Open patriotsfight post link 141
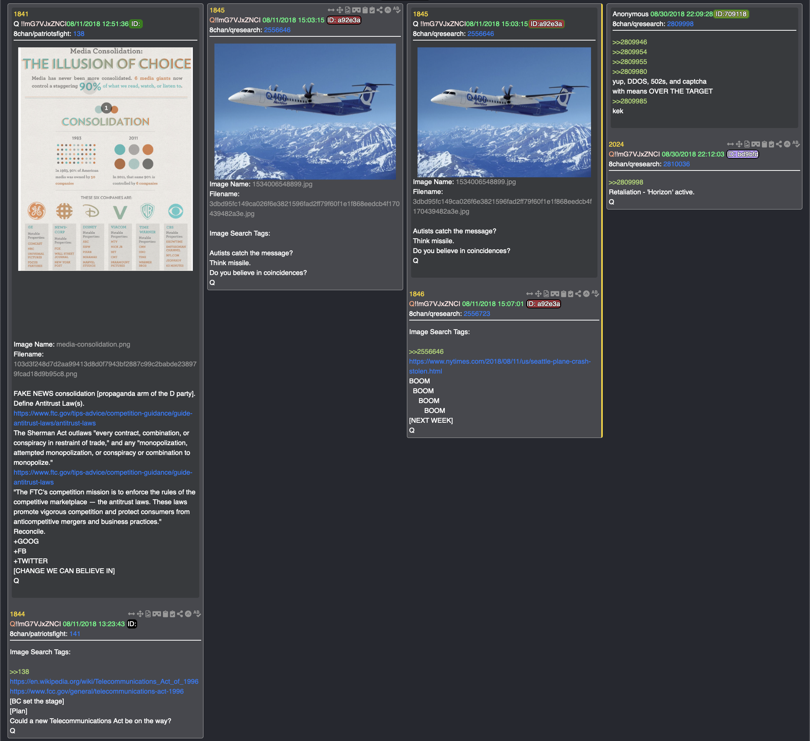 click(x=75, y=634)
